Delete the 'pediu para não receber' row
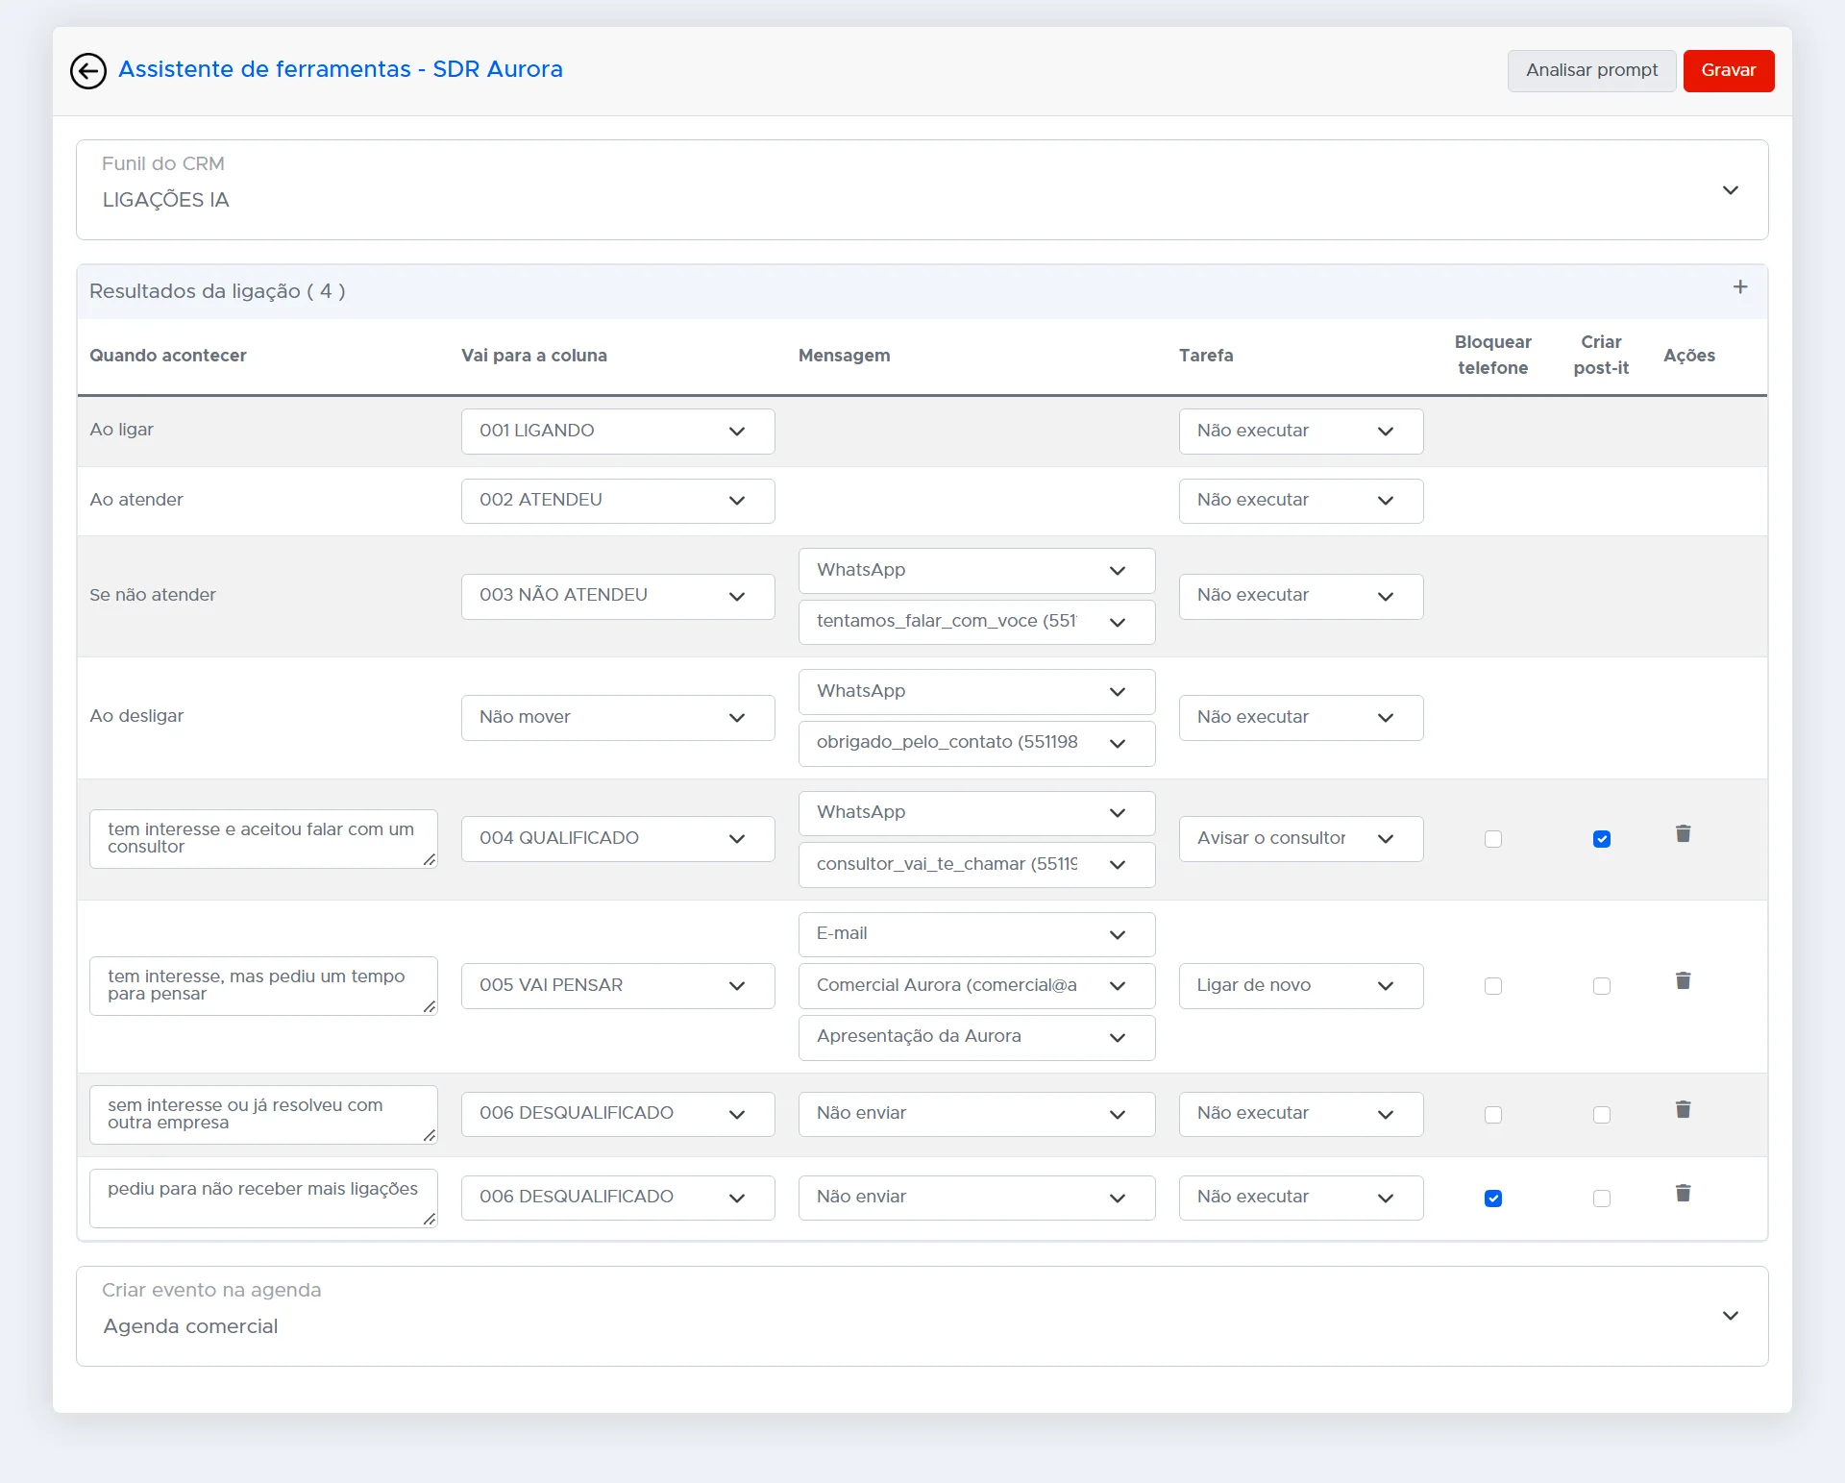Viewport: 1845px width, 1483px height. coord(1684,1193)
